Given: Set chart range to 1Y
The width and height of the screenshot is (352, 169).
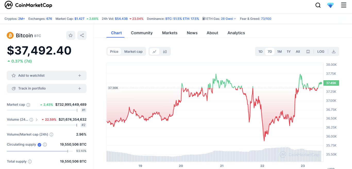Looking at the screenshot, I should pos(289,51).
